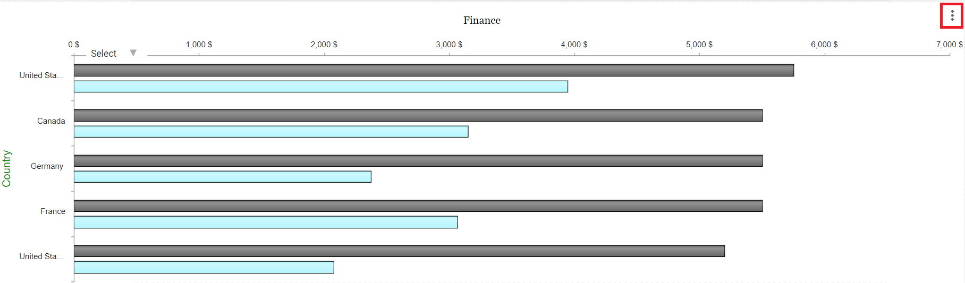Click the longest light blue bar
Screen dimensions: 965x283
(320, 87)
